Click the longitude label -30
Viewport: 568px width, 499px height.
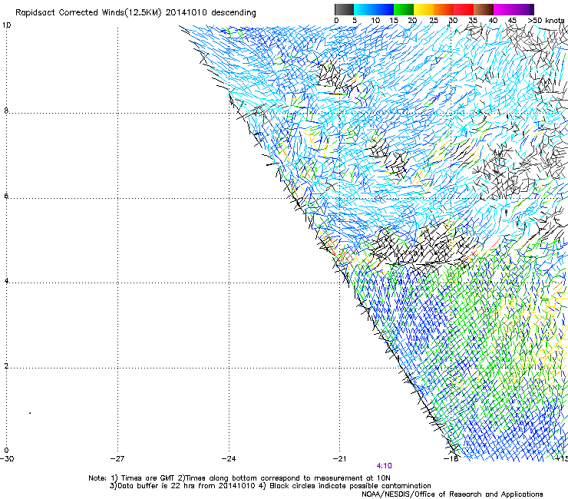[x=7, y=459]
